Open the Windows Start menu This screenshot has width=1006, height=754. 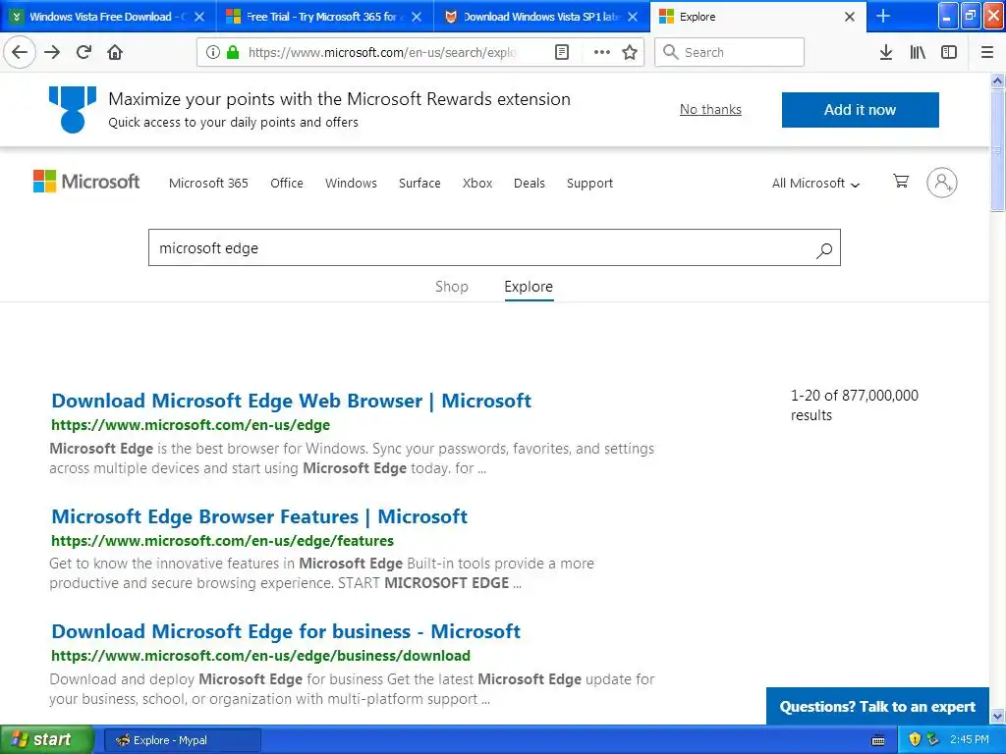click(x=47, y=740)
